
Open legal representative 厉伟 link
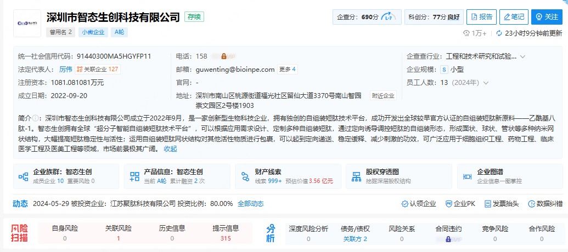coord(65,69)
